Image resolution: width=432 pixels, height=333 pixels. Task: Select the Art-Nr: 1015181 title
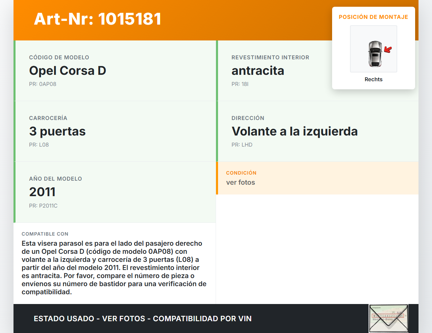[x=98, y=19]
